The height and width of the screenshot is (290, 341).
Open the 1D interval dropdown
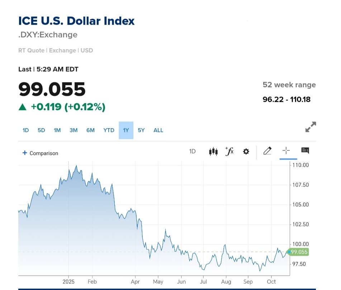[x=192, y=151]
